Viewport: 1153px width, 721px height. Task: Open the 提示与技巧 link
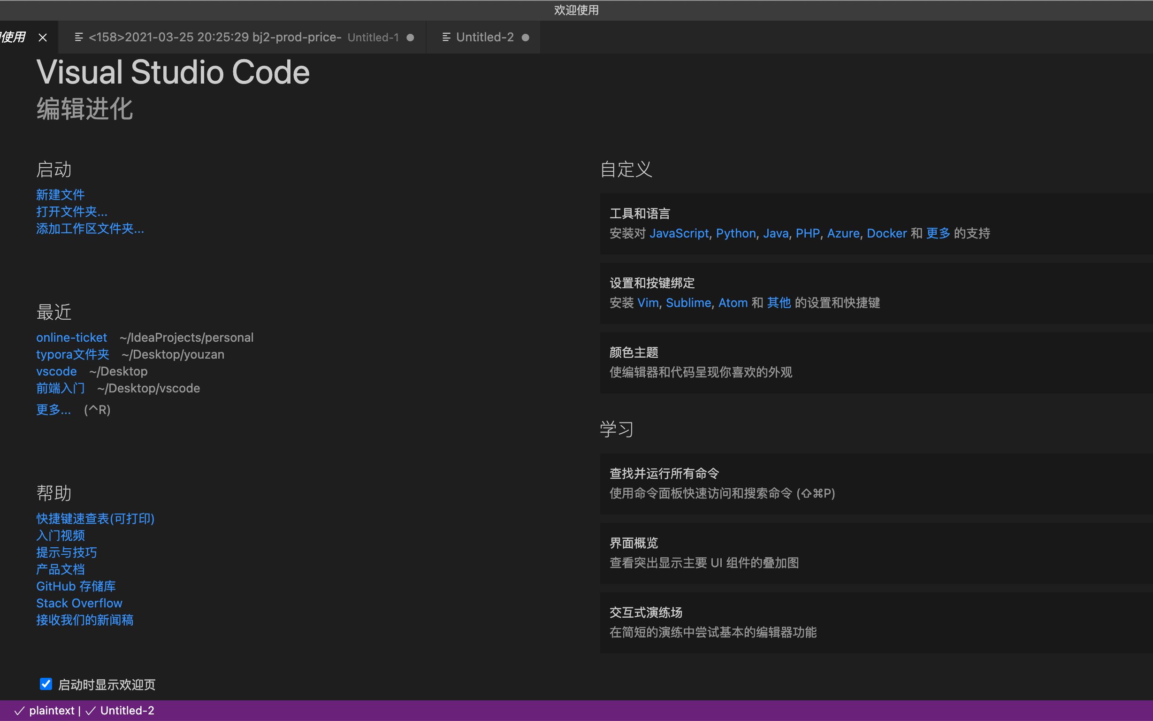pos(67,552)
